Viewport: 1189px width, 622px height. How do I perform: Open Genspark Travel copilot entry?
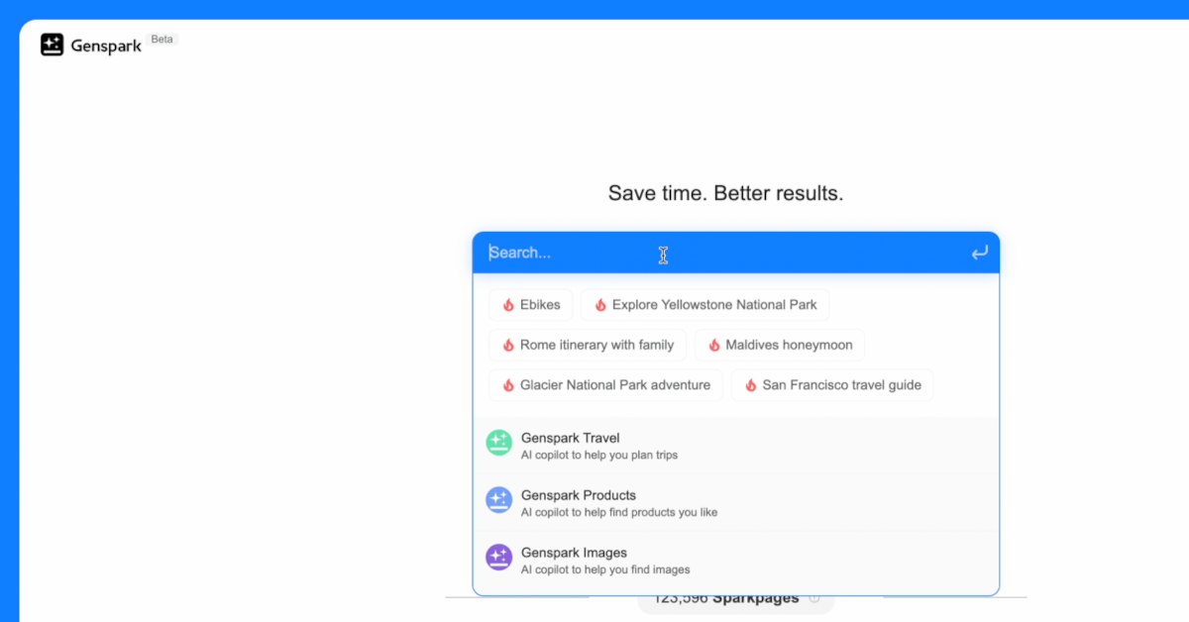736,445
